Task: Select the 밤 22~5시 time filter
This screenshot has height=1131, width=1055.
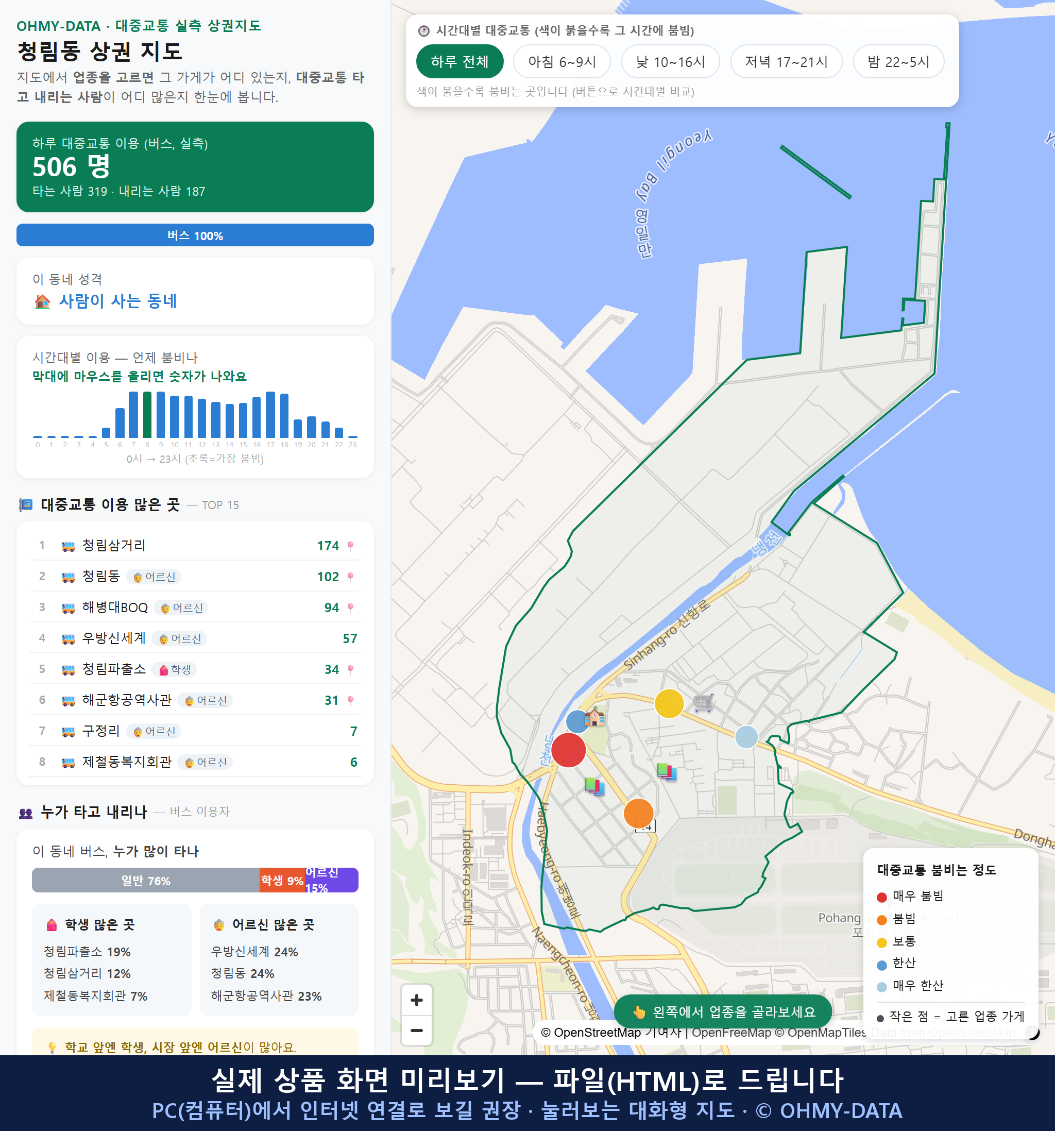Action: click(x=898, y=61)
